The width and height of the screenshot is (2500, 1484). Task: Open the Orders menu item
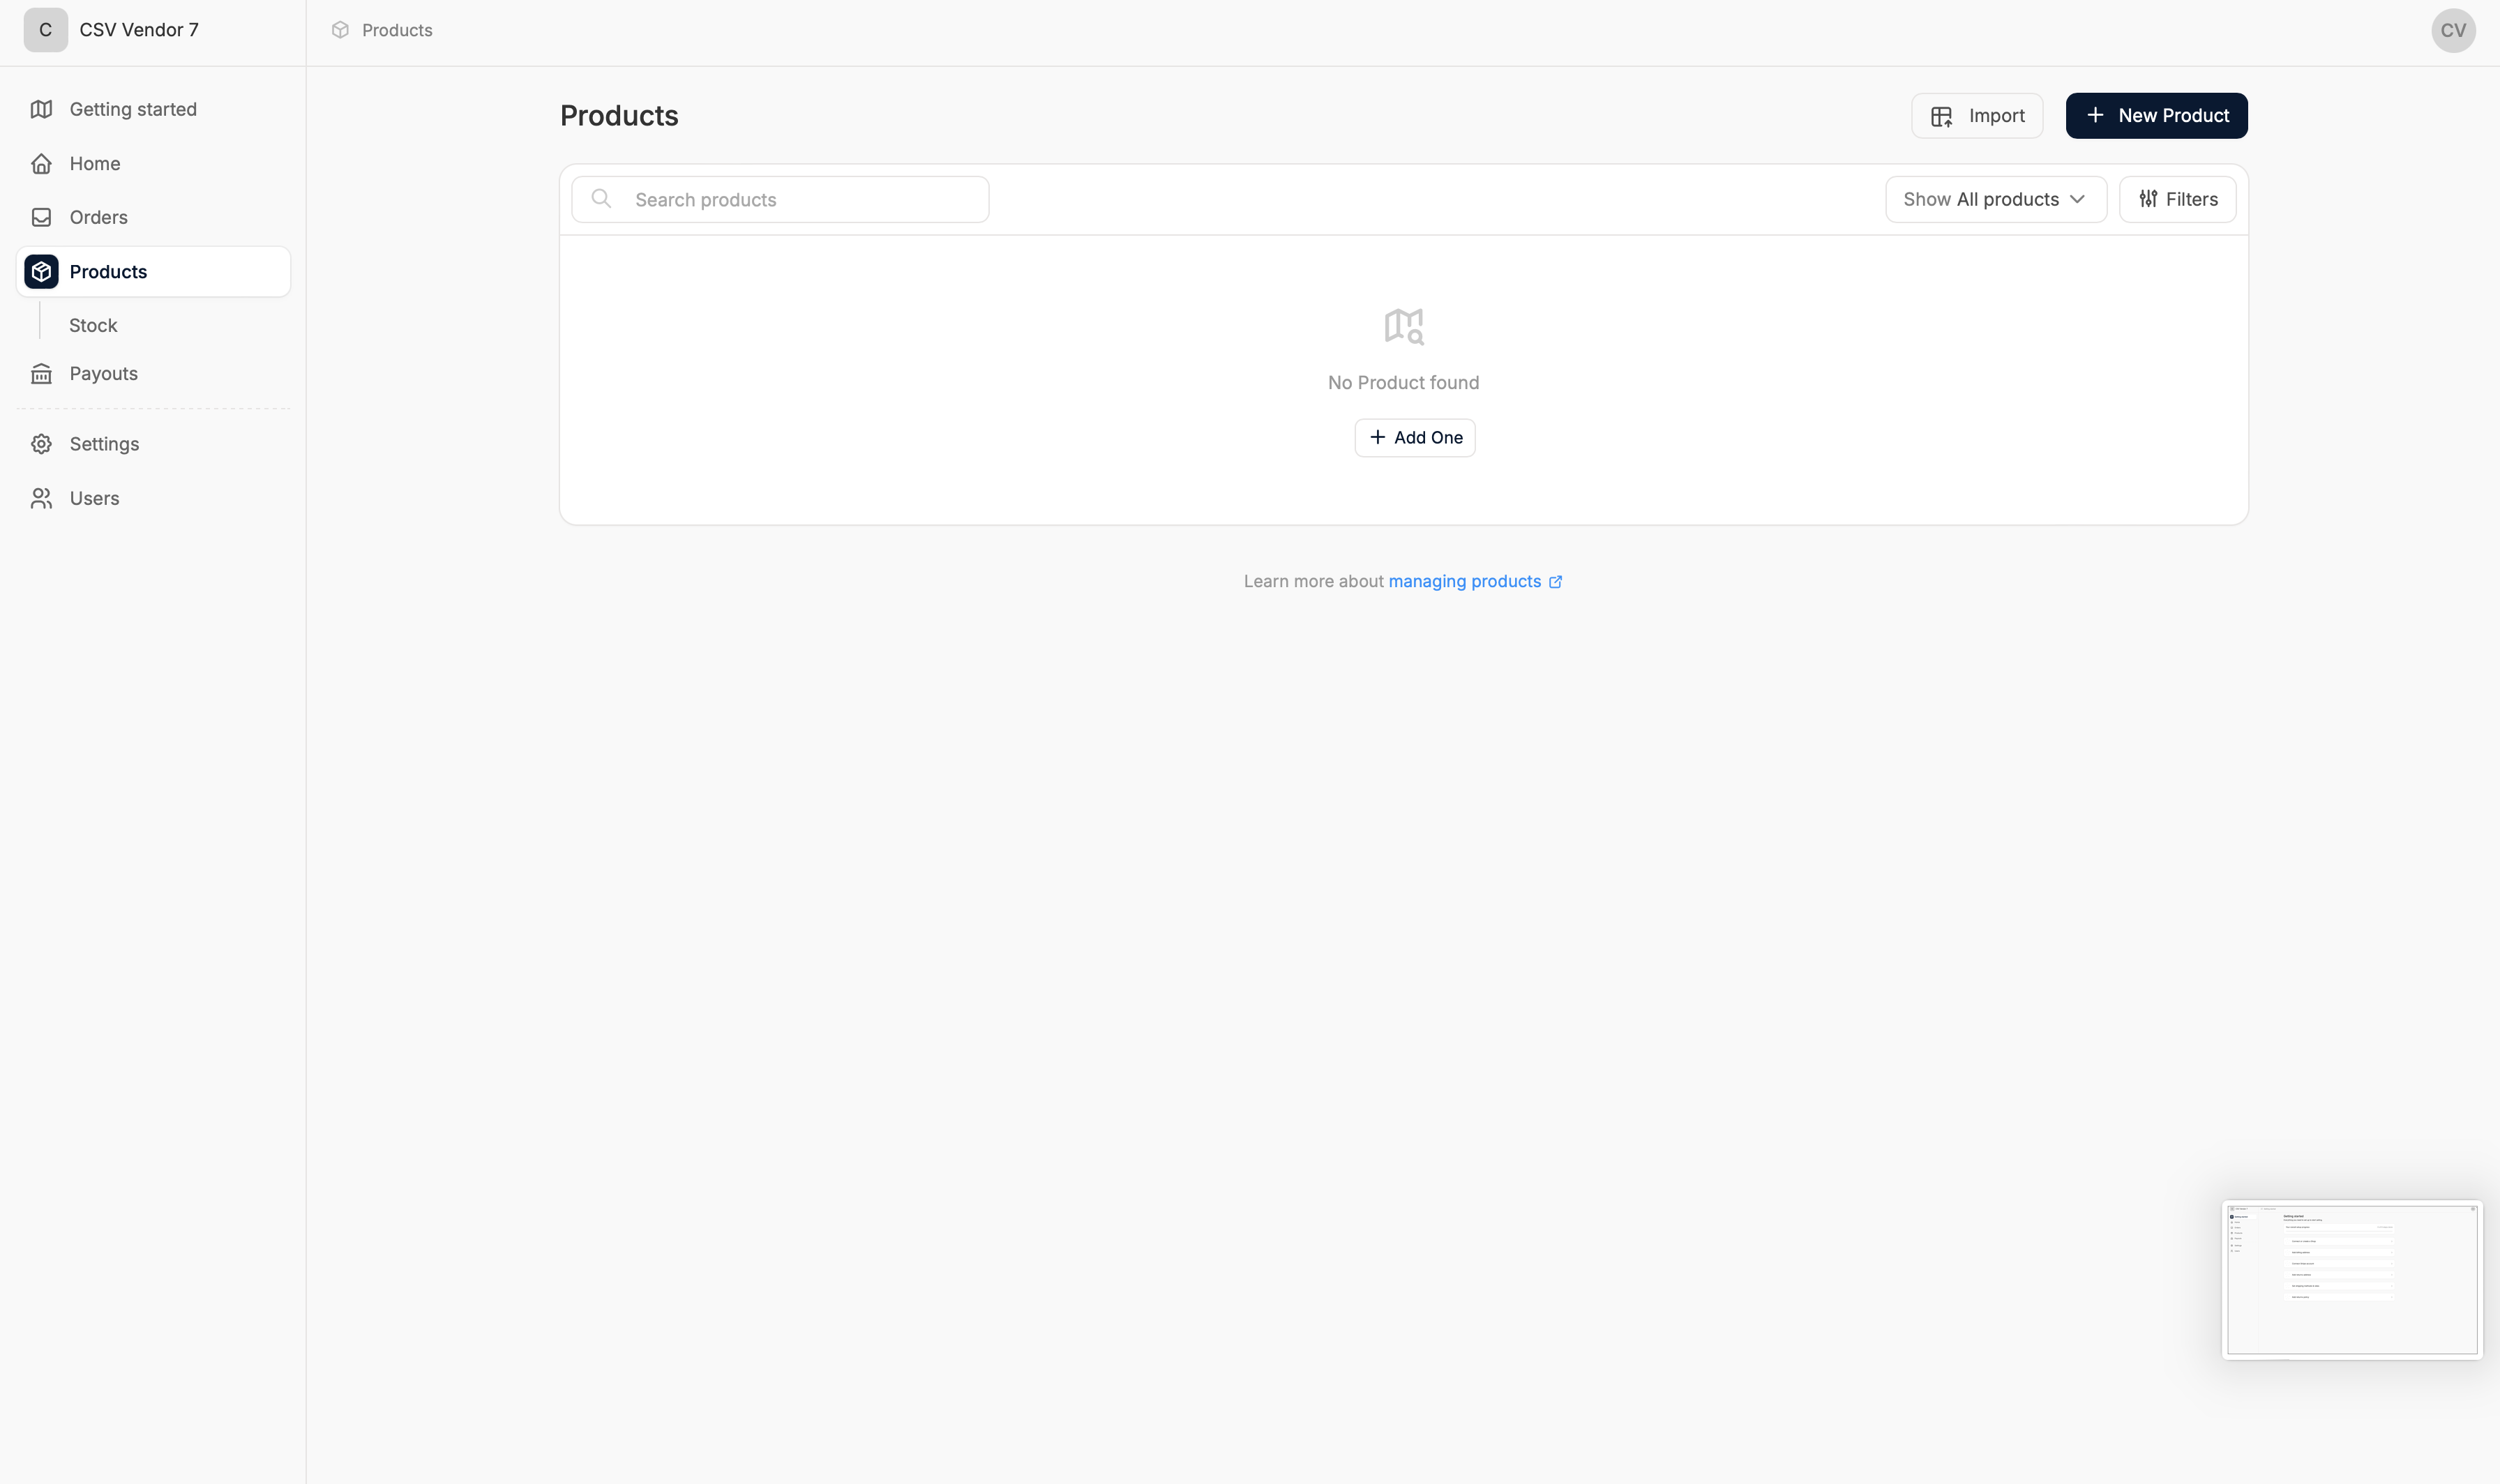click(98, 217)
